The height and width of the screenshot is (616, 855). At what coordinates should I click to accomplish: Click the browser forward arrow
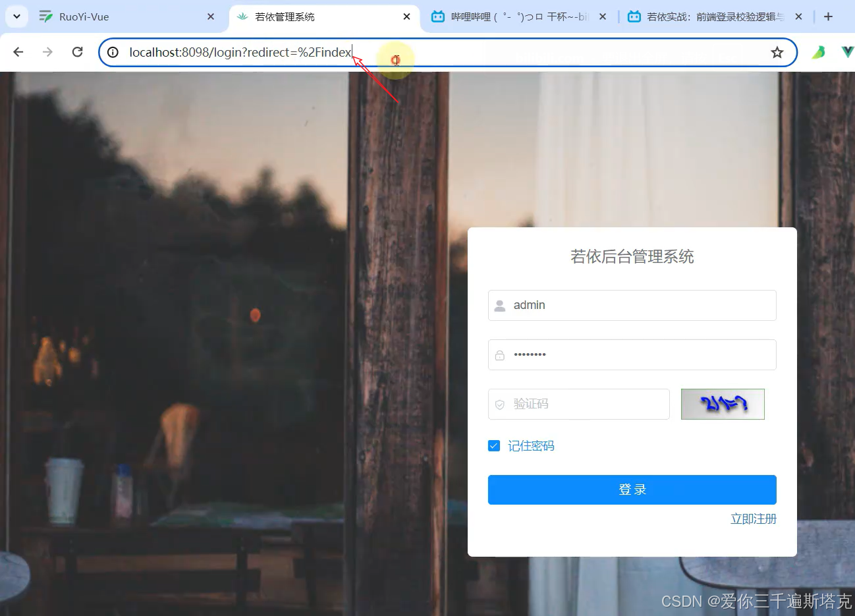coord(47,52)
